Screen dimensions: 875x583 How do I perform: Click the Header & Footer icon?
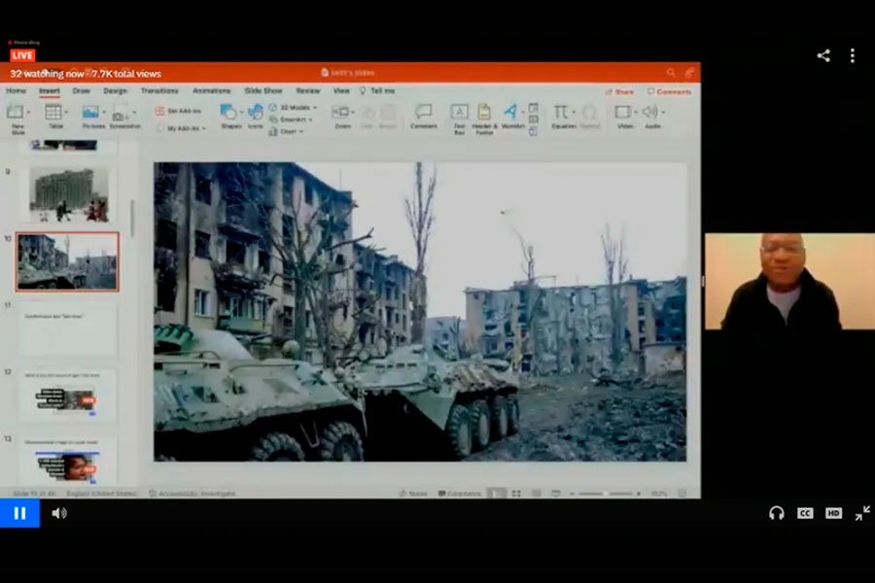point(484,112)
